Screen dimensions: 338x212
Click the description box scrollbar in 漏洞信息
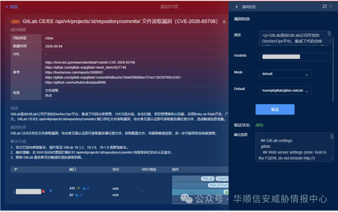[x=329, y=33]
